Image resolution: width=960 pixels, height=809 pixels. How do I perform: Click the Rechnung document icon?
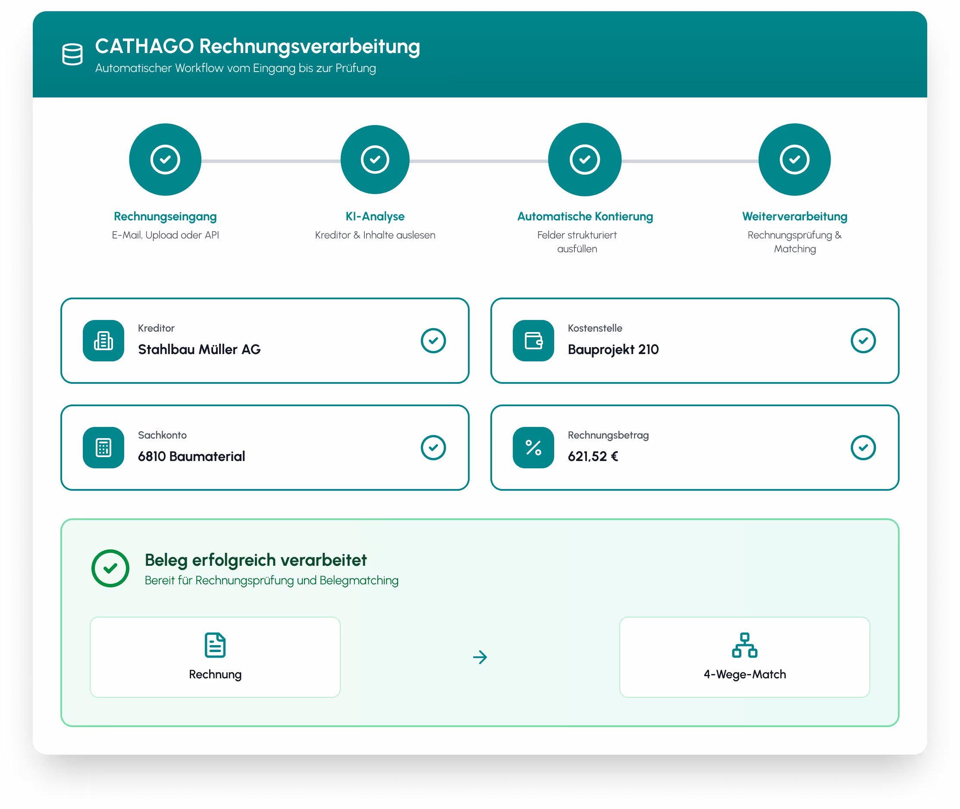tap(215, 645)
